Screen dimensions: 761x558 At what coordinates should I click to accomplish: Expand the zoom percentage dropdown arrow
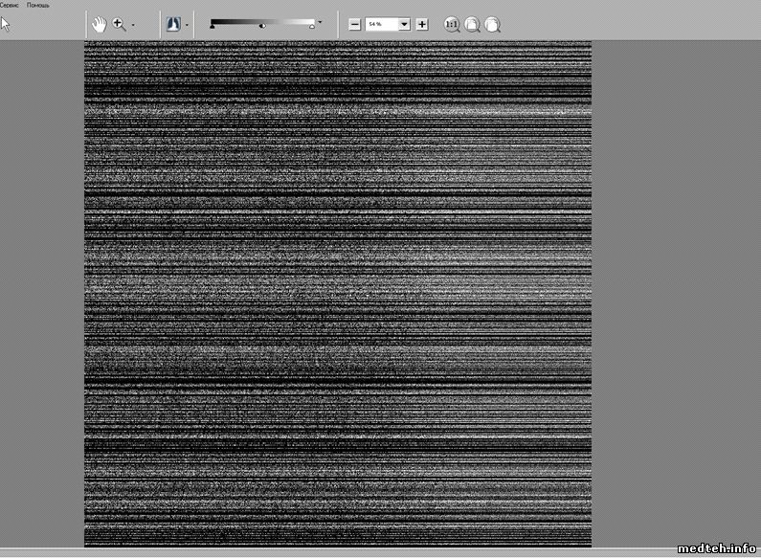click(x=404, y=24)
